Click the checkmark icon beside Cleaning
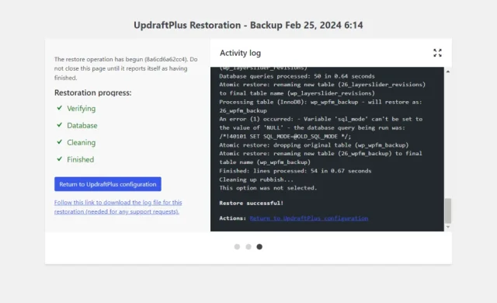 point(59,142)
